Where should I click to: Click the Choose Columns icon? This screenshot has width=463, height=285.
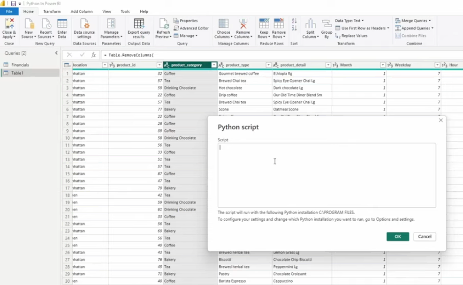coord(223,23)
